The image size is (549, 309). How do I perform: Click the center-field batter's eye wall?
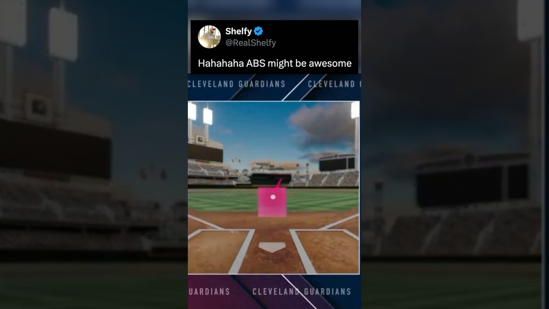[x=270, y=179]
